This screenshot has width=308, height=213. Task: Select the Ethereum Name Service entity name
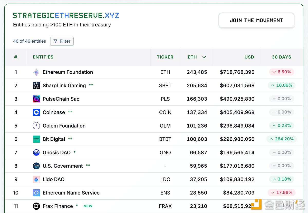[71, 193]
